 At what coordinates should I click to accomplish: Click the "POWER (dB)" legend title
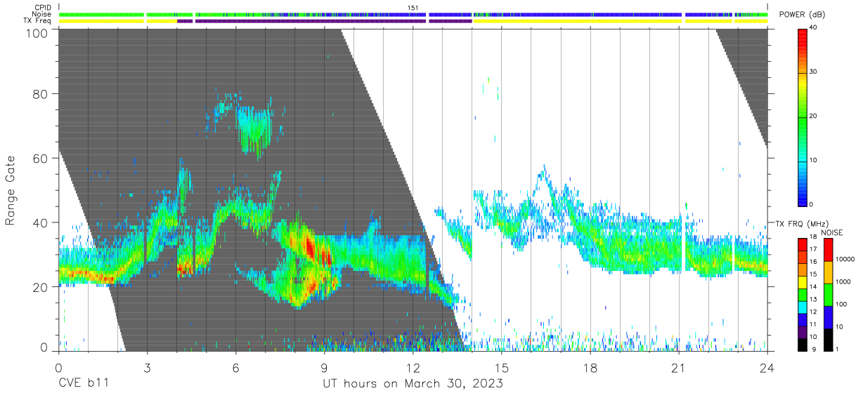[803, 14]
